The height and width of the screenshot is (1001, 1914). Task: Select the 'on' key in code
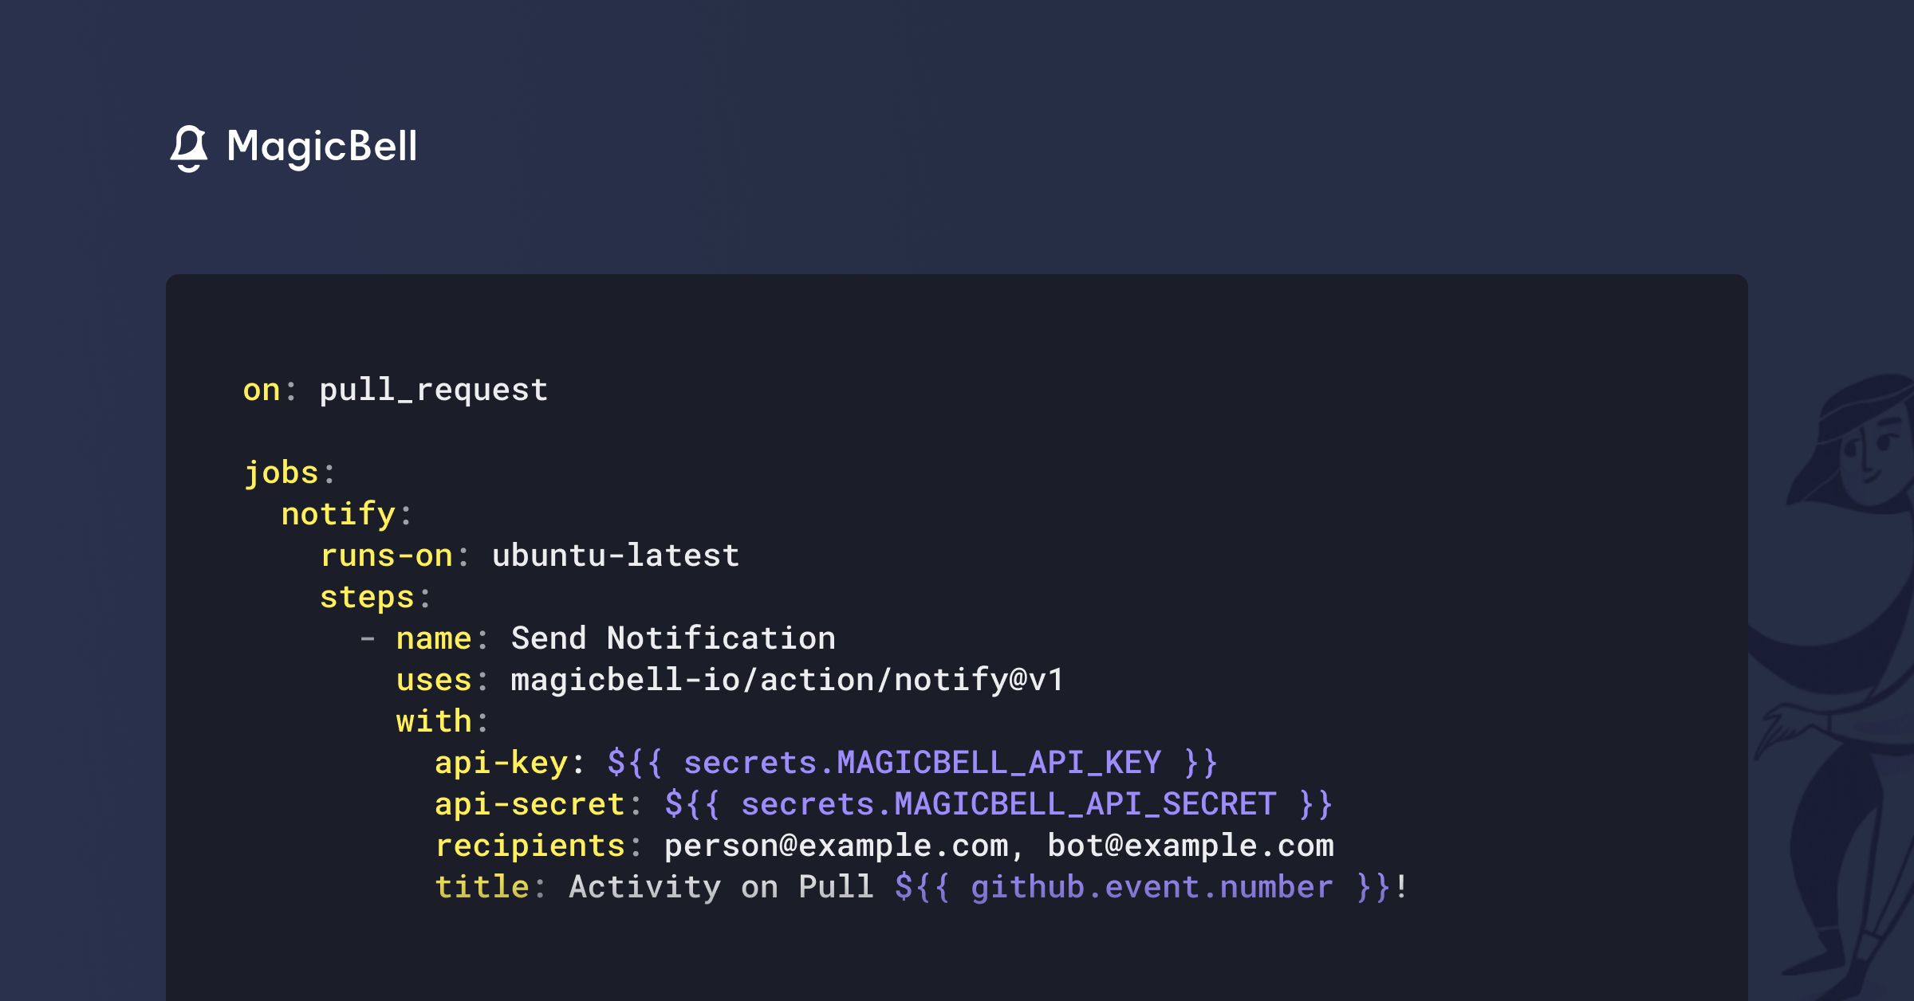click(x=262, y=391)
